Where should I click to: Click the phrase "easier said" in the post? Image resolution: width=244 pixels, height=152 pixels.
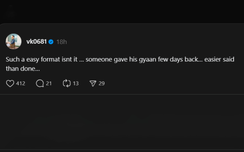pos(219,60)
